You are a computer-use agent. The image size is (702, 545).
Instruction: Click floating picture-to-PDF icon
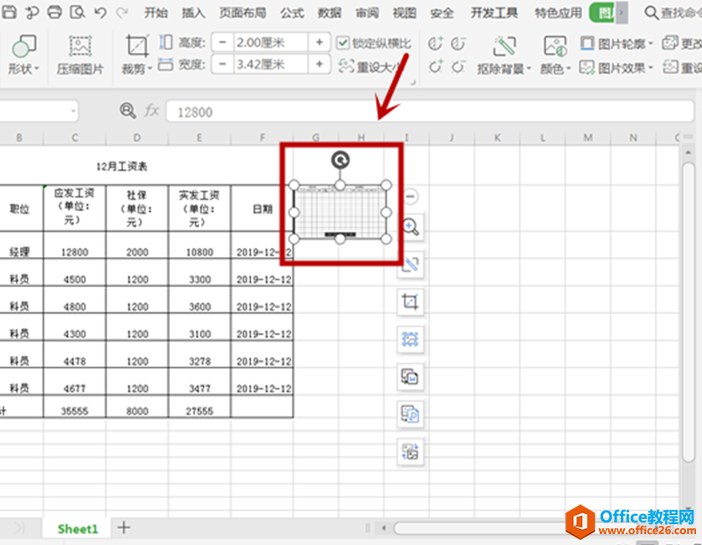[x=410, y=414]
